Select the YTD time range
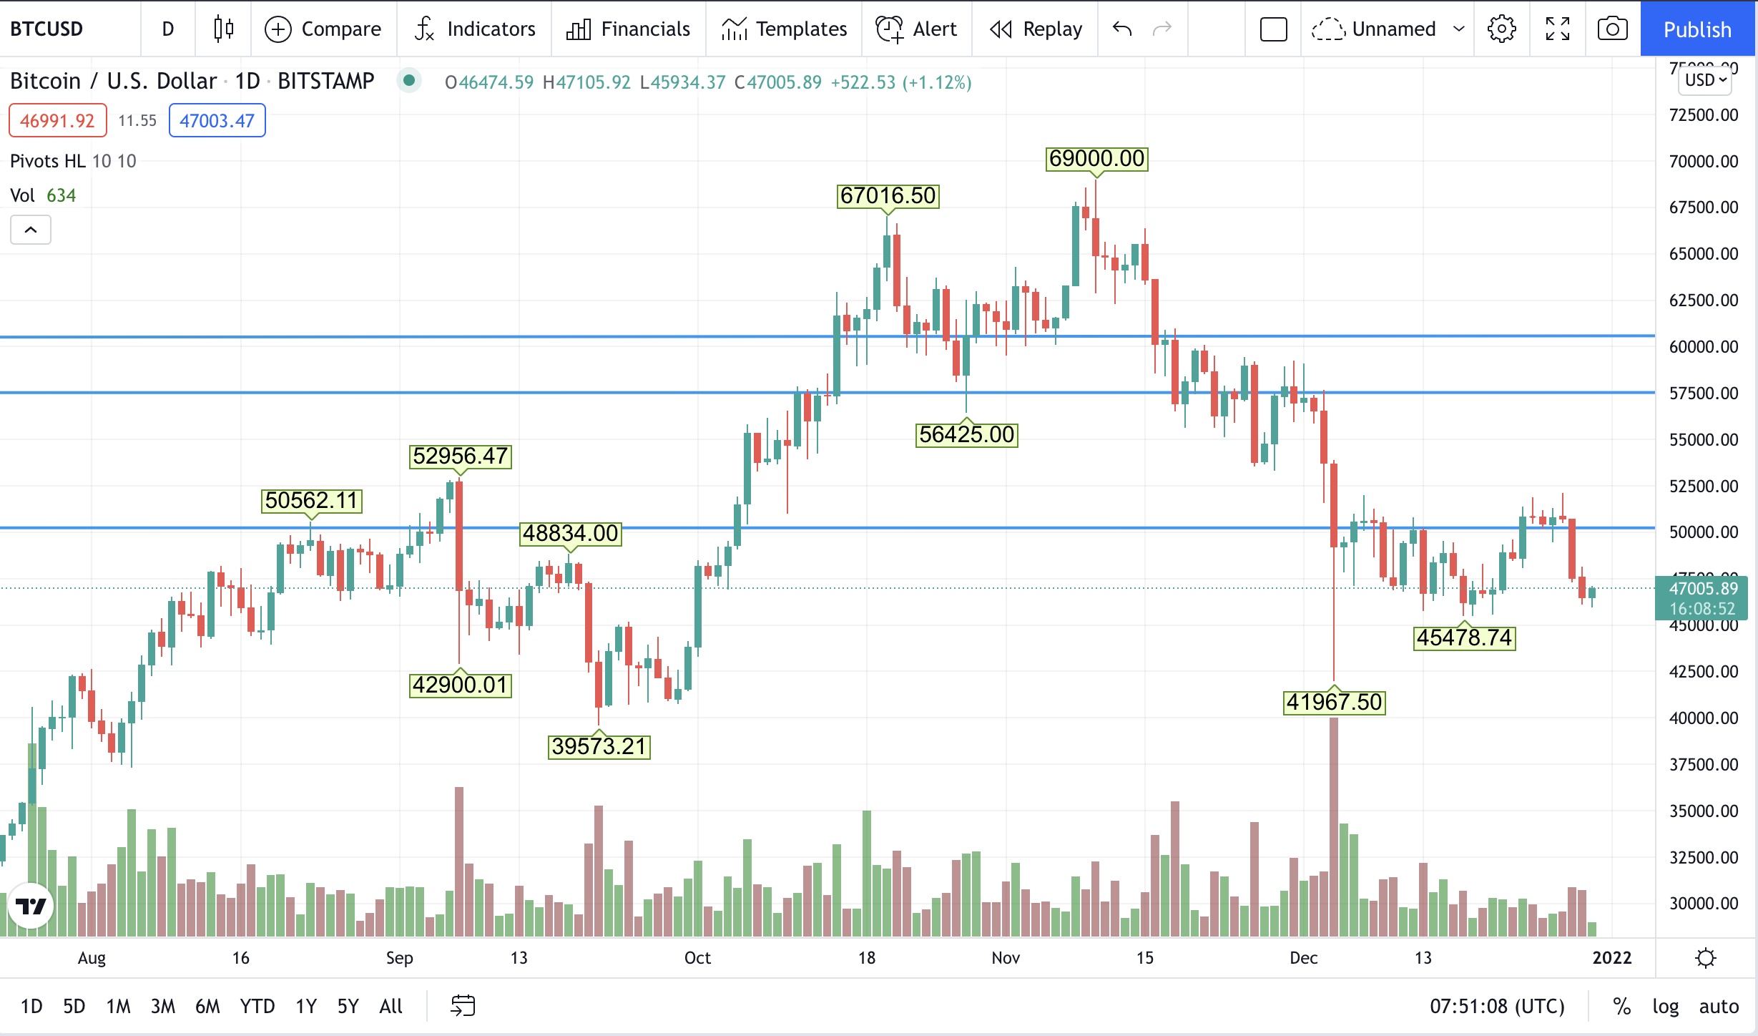Viewport: 1758px width, 1036px height. [257, 1006]
